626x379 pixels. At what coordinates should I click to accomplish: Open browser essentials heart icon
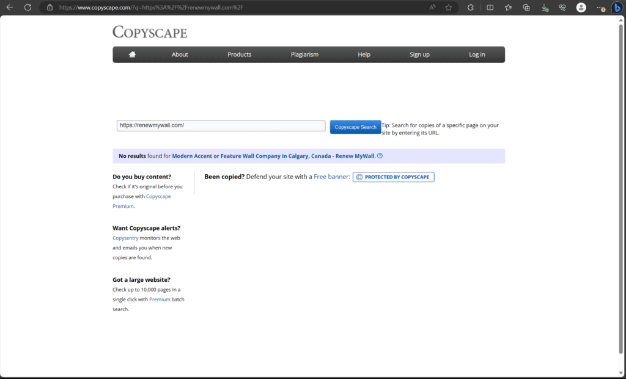click(x=562, y=7)
